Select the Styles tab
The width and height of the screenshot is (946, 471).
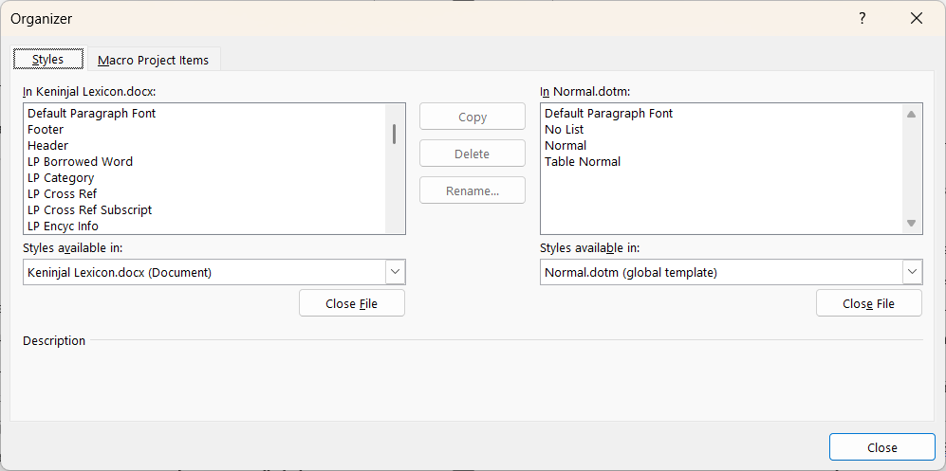tap(47, 59)
